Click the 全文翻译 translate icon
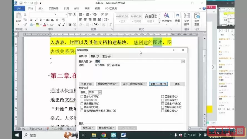The height and width of the screenshot is (139, 247). point(187,19)
